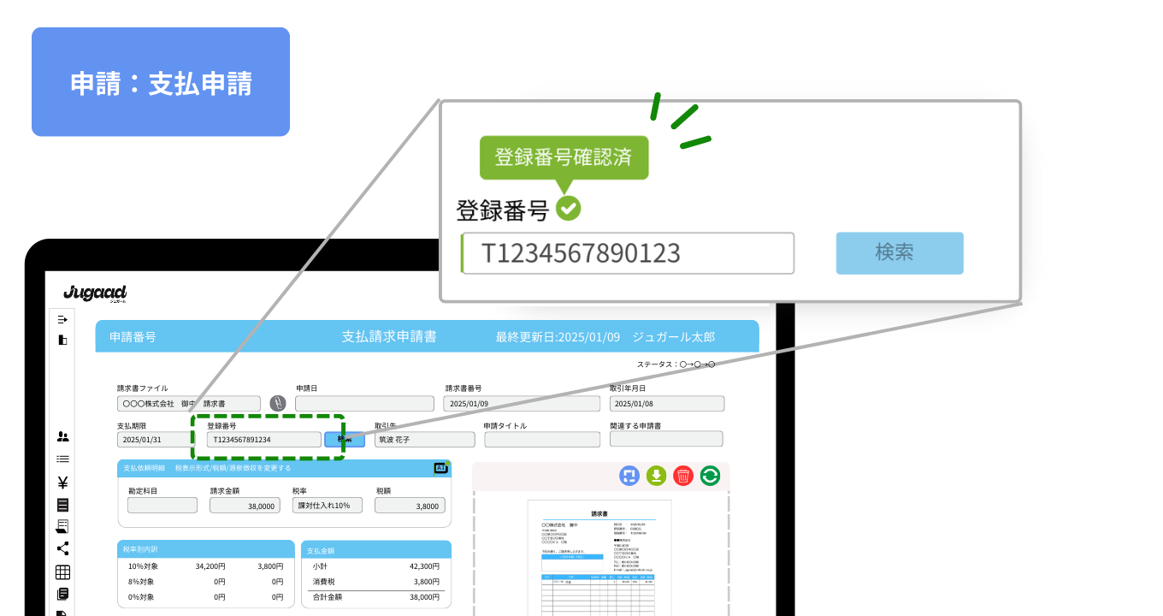
Task: Open the list icon in sidebar
Action: pos(62,459)
